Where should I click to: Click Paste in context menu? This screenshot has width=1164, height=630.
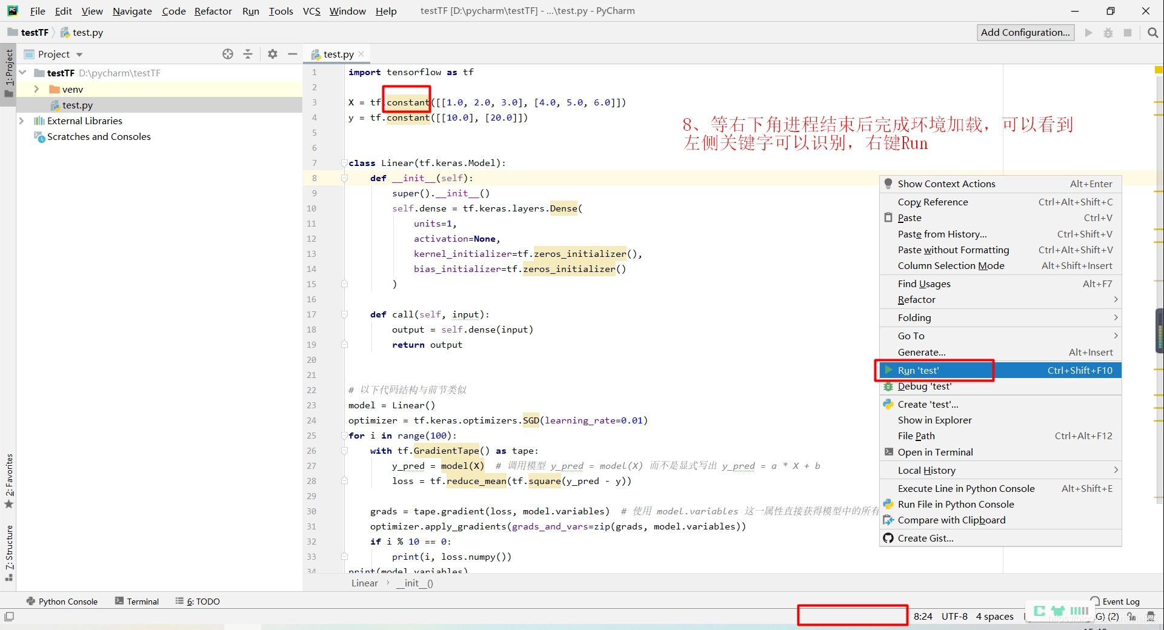1000,218
